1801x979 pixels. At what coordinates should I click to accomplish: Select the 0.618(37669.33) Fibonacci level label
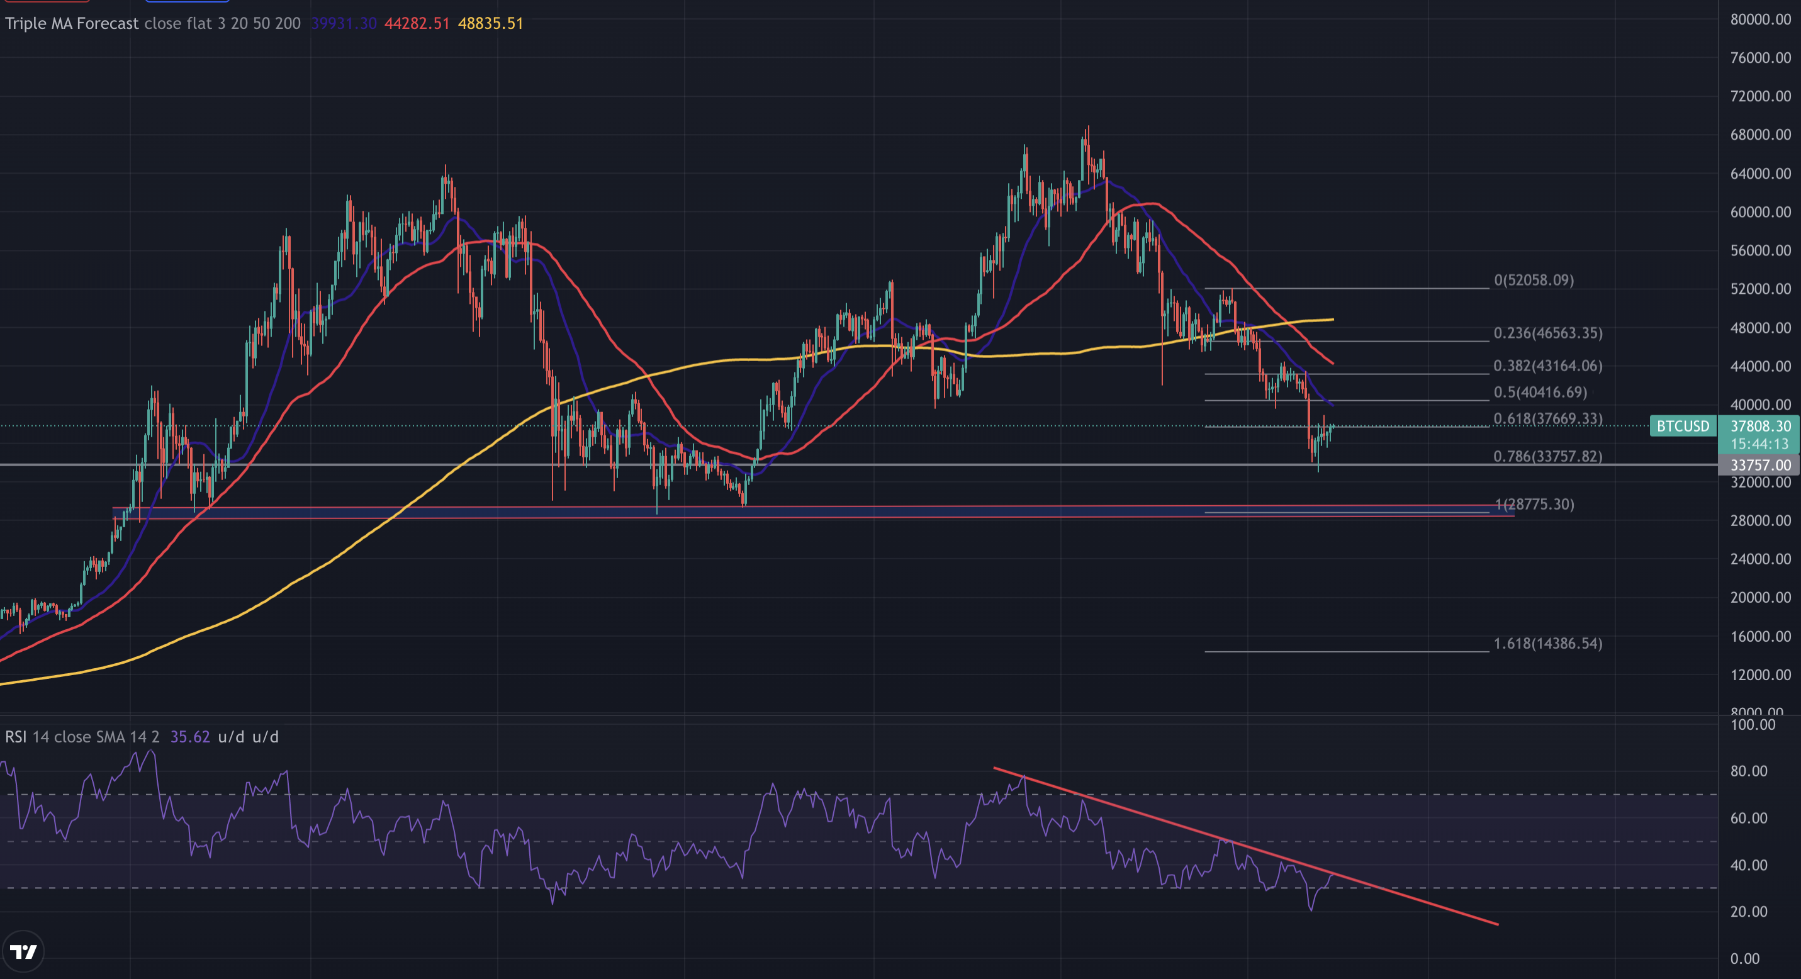tap(1548, 418)
